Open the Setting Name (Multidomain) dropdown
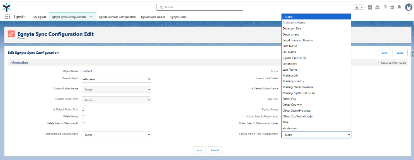Image resolution: width=414 pixels, height=160 pixels. tap(116, 135)
